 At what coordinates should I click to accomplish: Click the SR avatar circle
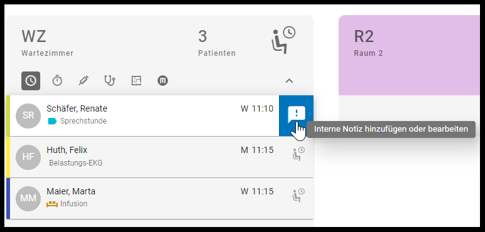28,116
